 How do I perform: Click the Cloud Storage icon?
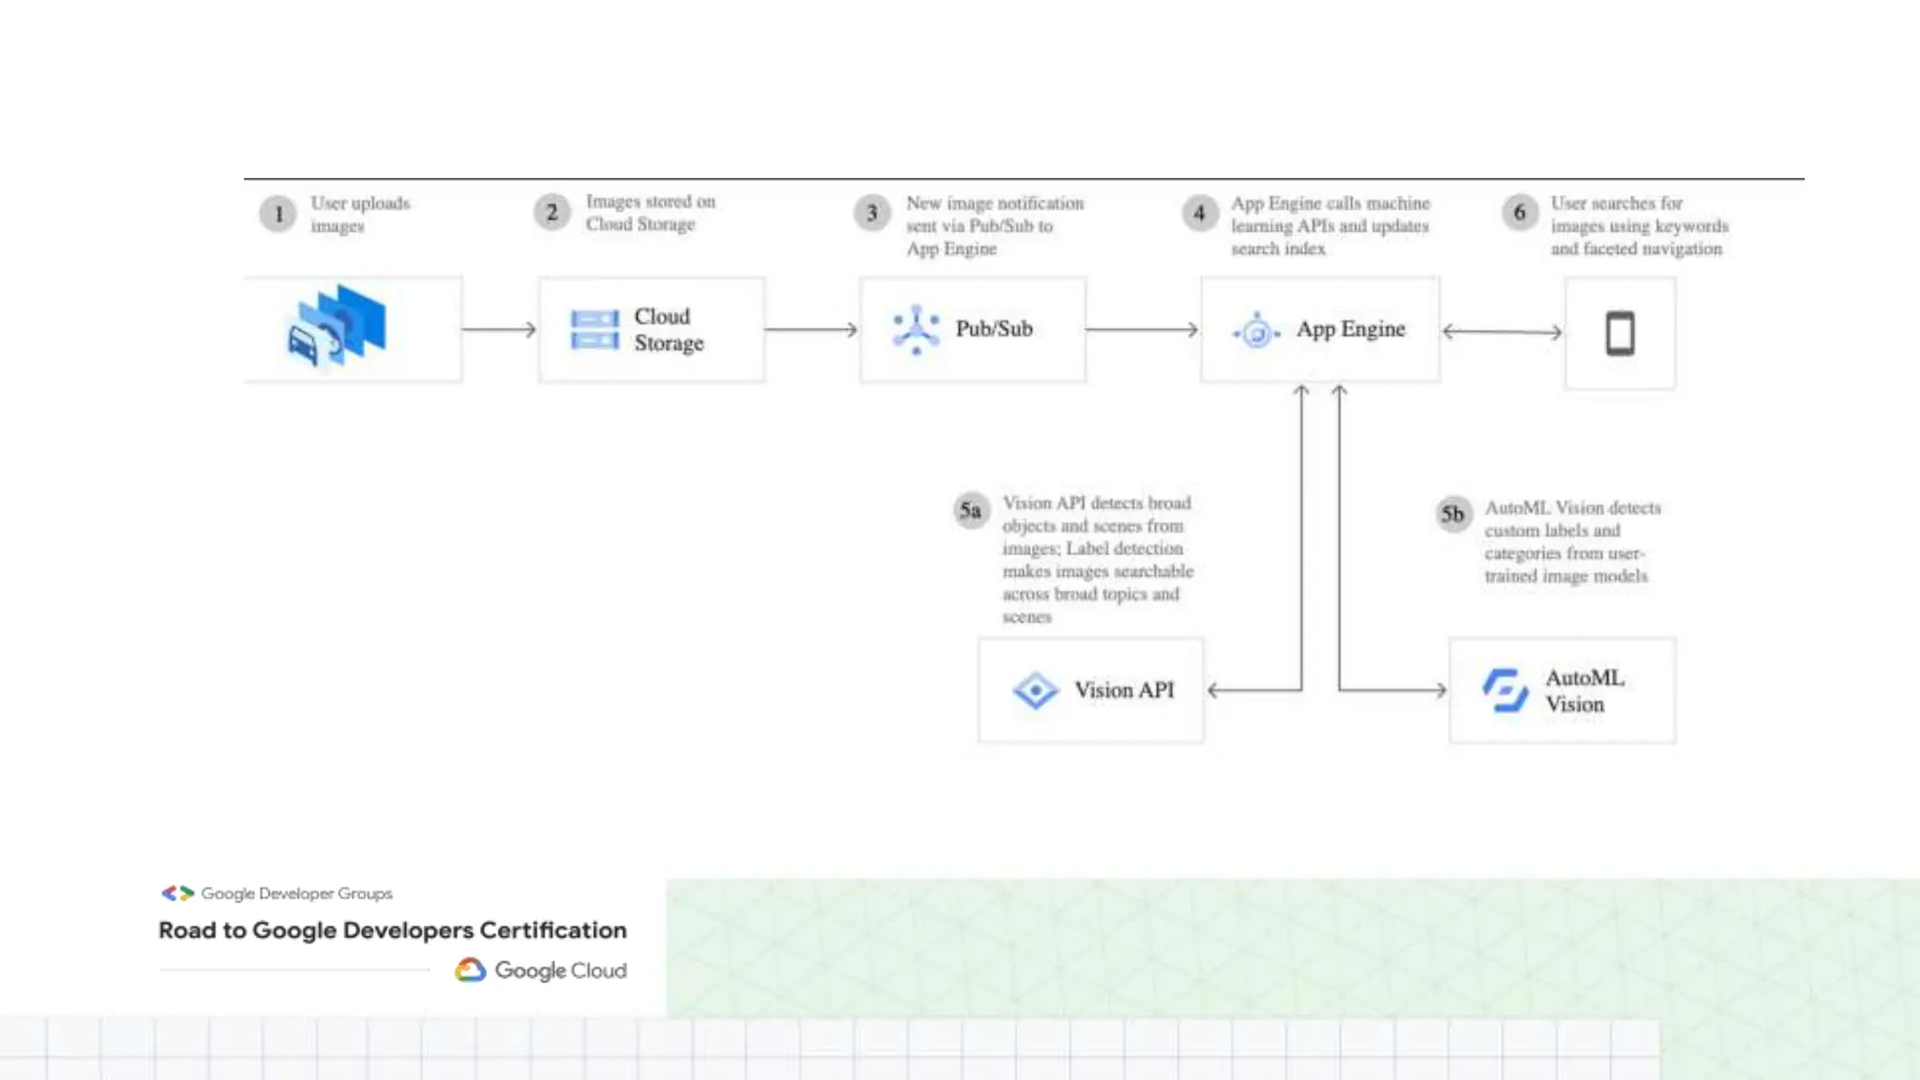[594, 330]
